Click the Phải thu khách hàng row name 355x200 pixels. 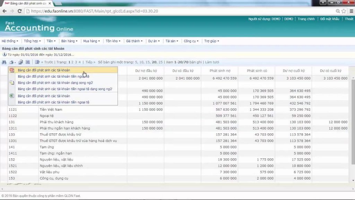click(x=57, y=122)
